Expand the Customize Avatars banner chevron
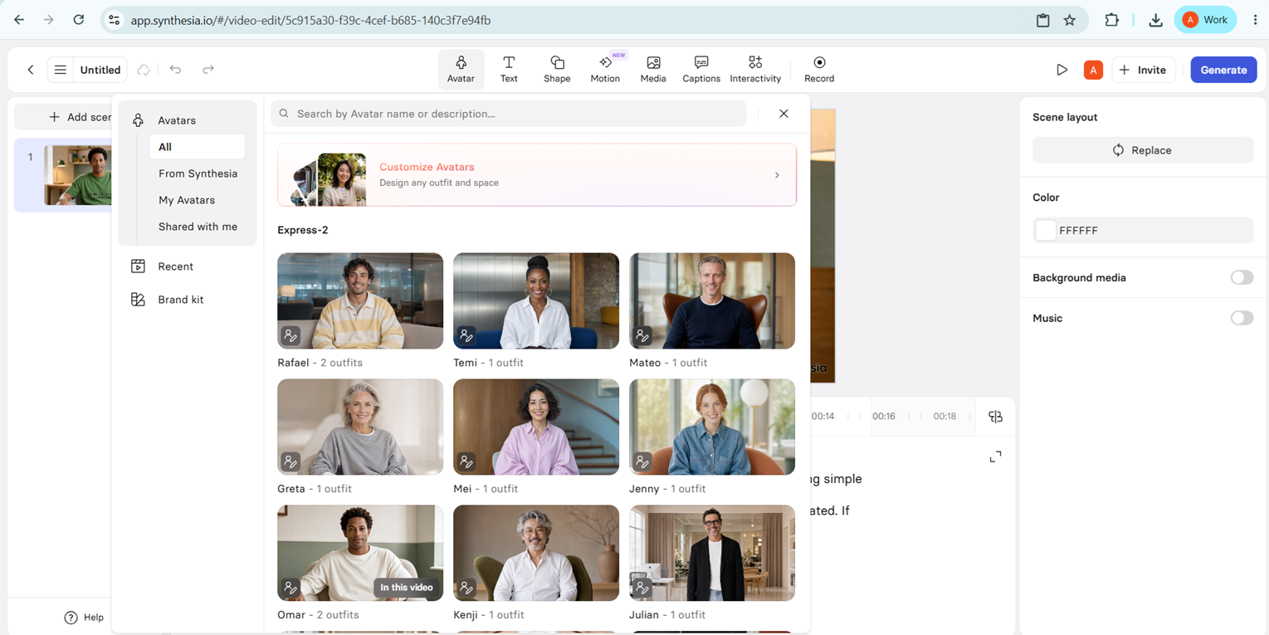 tap(777, 175)
